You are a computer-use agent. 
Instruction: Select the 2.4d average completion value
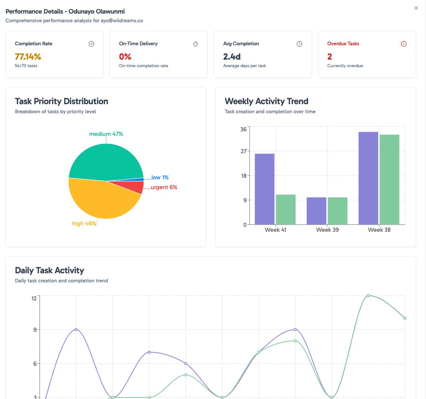click(232, 57)
